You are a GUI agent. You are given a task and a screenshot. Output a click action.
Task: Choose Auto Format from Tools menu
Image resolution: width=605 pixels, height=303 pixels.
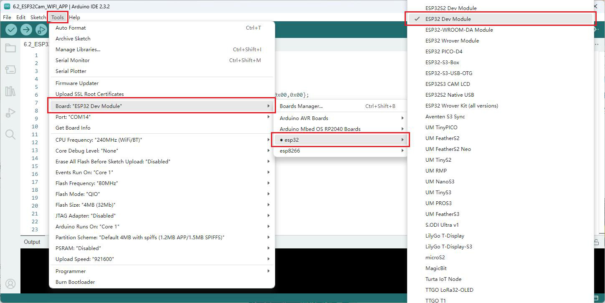click(x=162, y=28)
